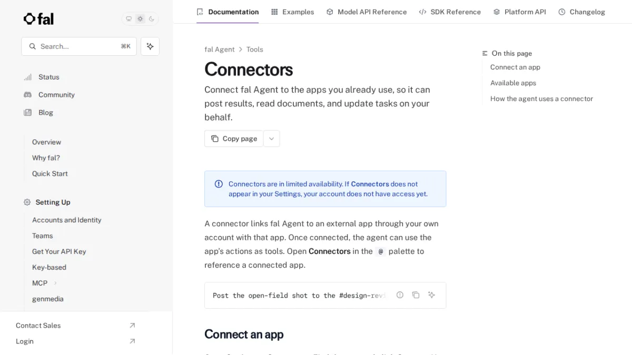632x355 pixels.
Task: Go to the Model API Reference tab
Action: [367, 12]
